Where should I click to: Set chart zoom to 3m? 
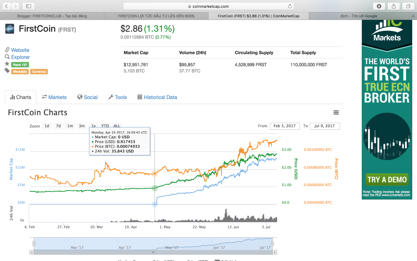coord(82,126)
